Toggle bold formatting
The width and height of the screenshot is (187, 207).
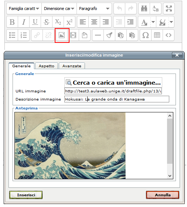point(12,22)
